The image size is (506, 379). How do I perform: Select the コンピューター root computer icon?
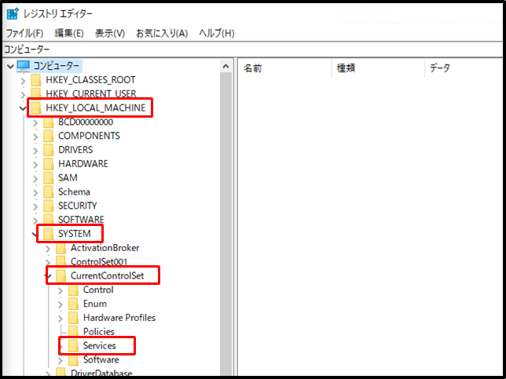click(x=24, y=66)
